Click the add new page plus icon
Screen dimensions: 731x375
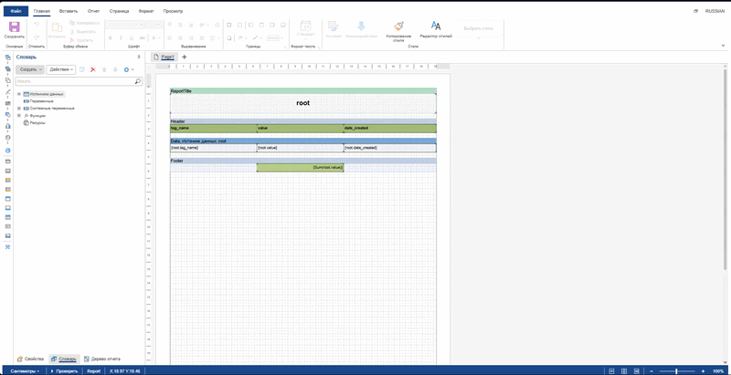pyautogui.click(x=184, y=57)
